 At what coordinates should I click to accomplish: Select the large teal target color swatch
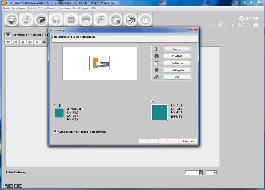pos(159,113)
